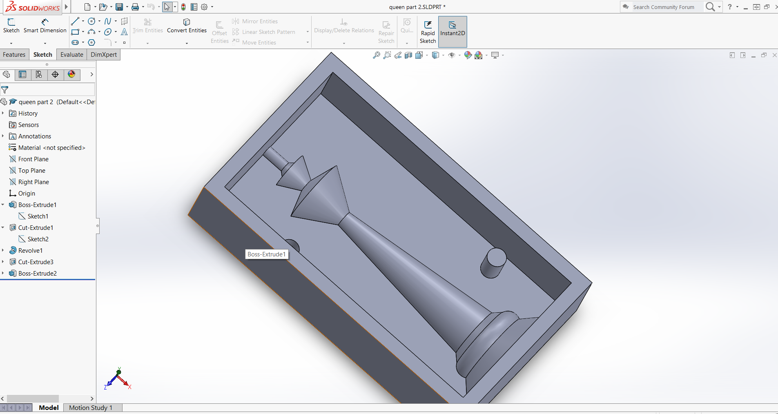Select the Arc sketch tool
This screenshot has width=778, height=414.
[x=91, y=32]
